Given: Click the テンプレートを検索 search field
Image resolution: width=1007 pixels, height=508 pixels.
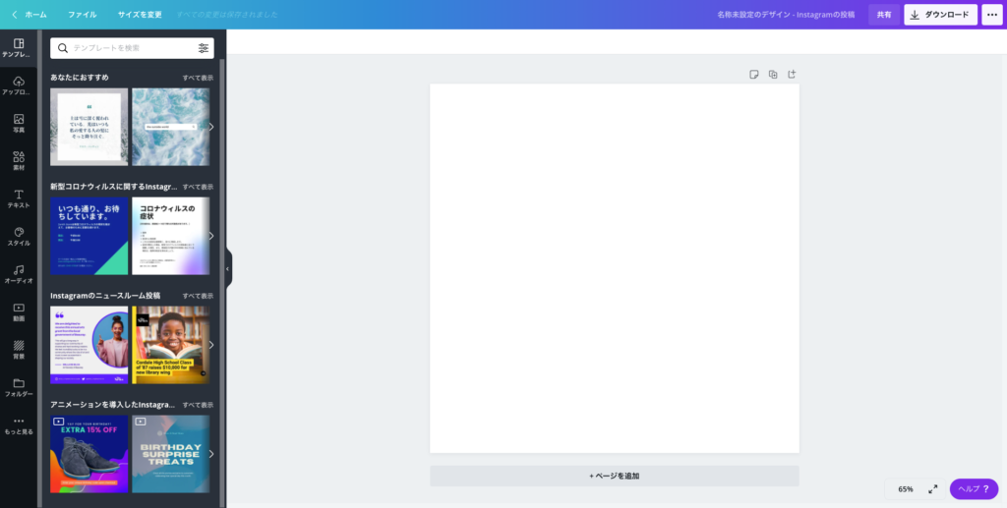Looking at the screenshot, I should pos(133,48).
